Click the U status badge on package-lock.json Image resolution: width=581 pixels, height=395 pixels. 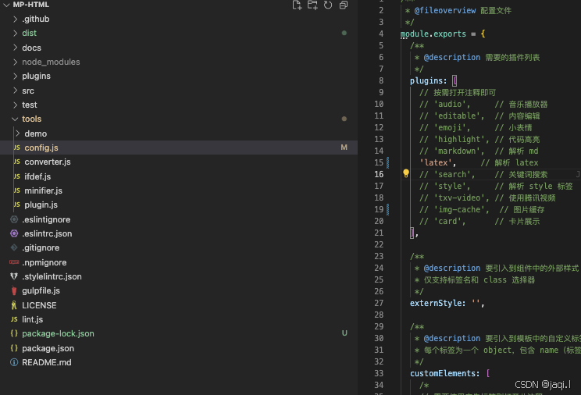344,333
